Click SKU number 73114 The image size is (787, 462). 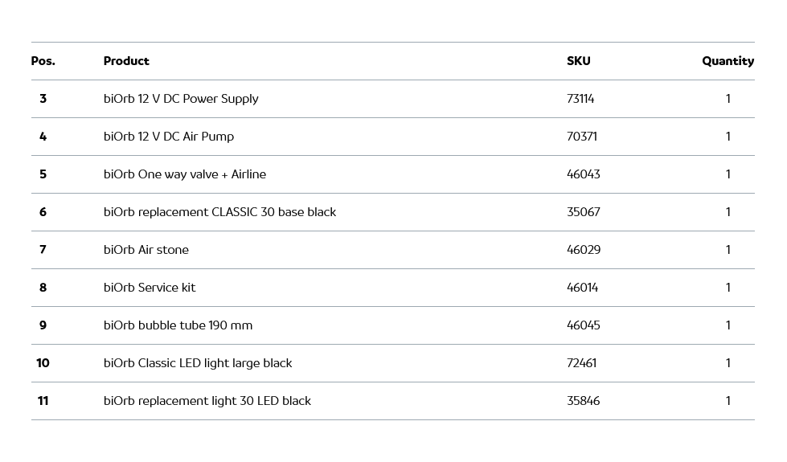click(580, 99)
